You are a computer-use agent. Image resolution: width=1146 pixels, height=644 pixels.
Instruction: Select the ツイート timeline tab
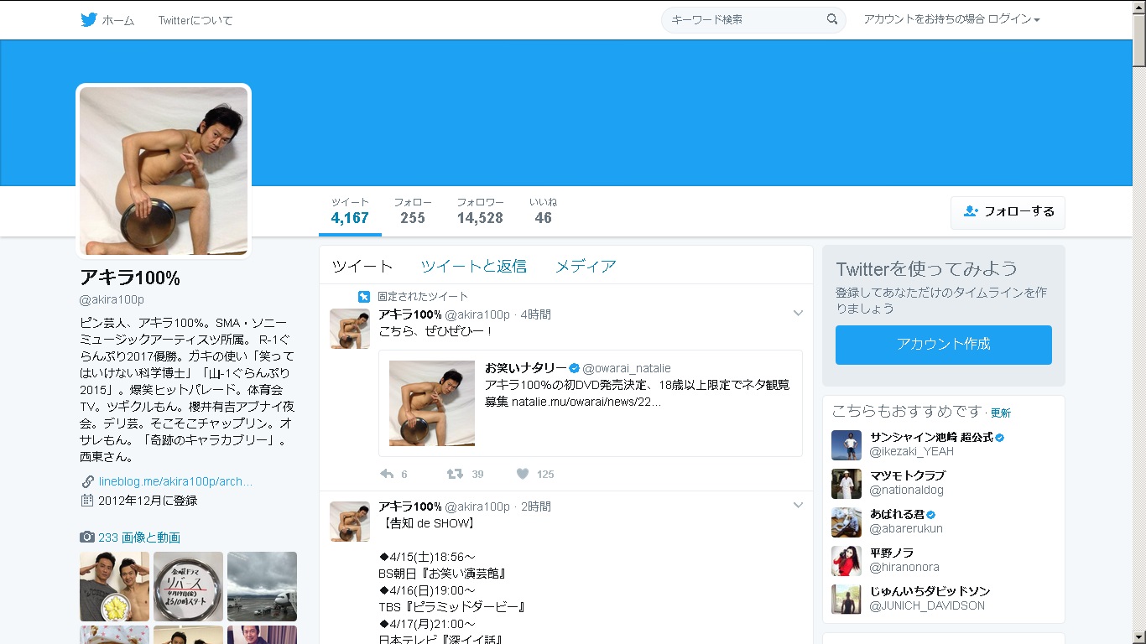point(362,266)
